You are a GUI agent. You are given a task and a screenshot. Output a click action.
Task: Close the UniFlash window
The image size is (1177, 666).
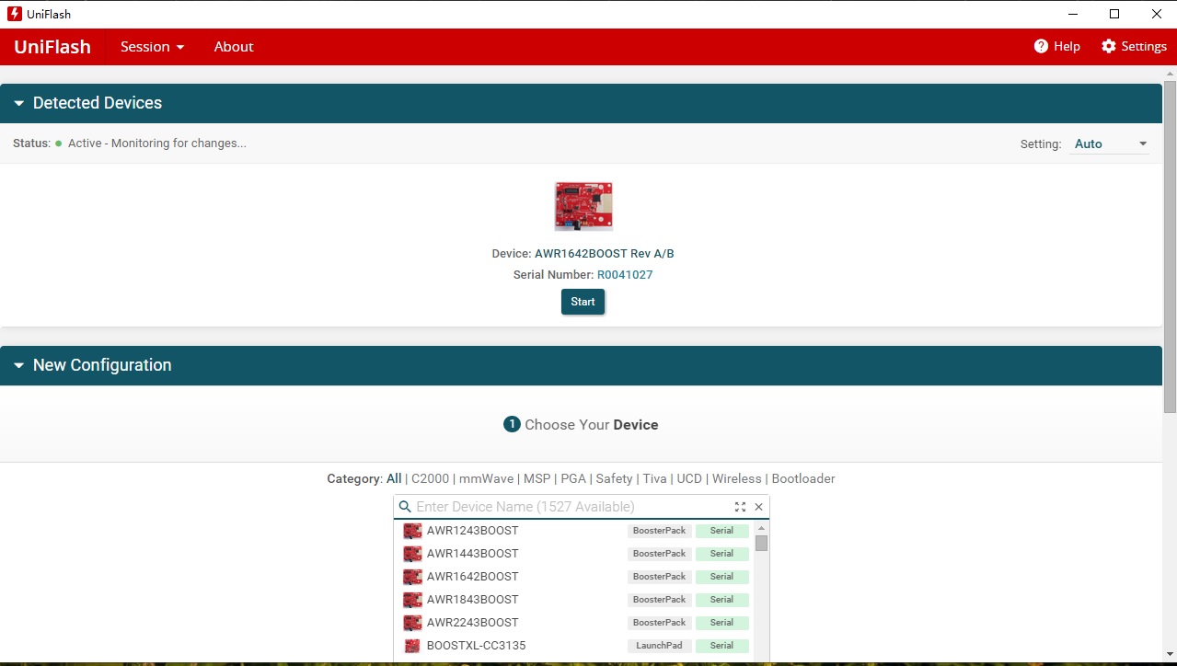(1157, 14)
